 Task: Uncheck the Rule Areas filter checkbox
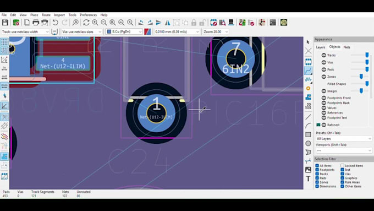pyautogui.click(x=342, y=182)
